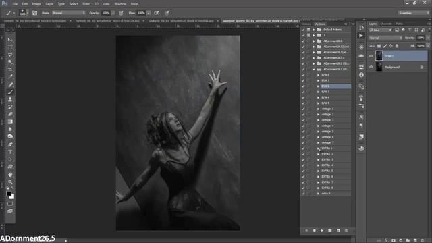
Task: Open the Window menu
Action: [120, 4]
